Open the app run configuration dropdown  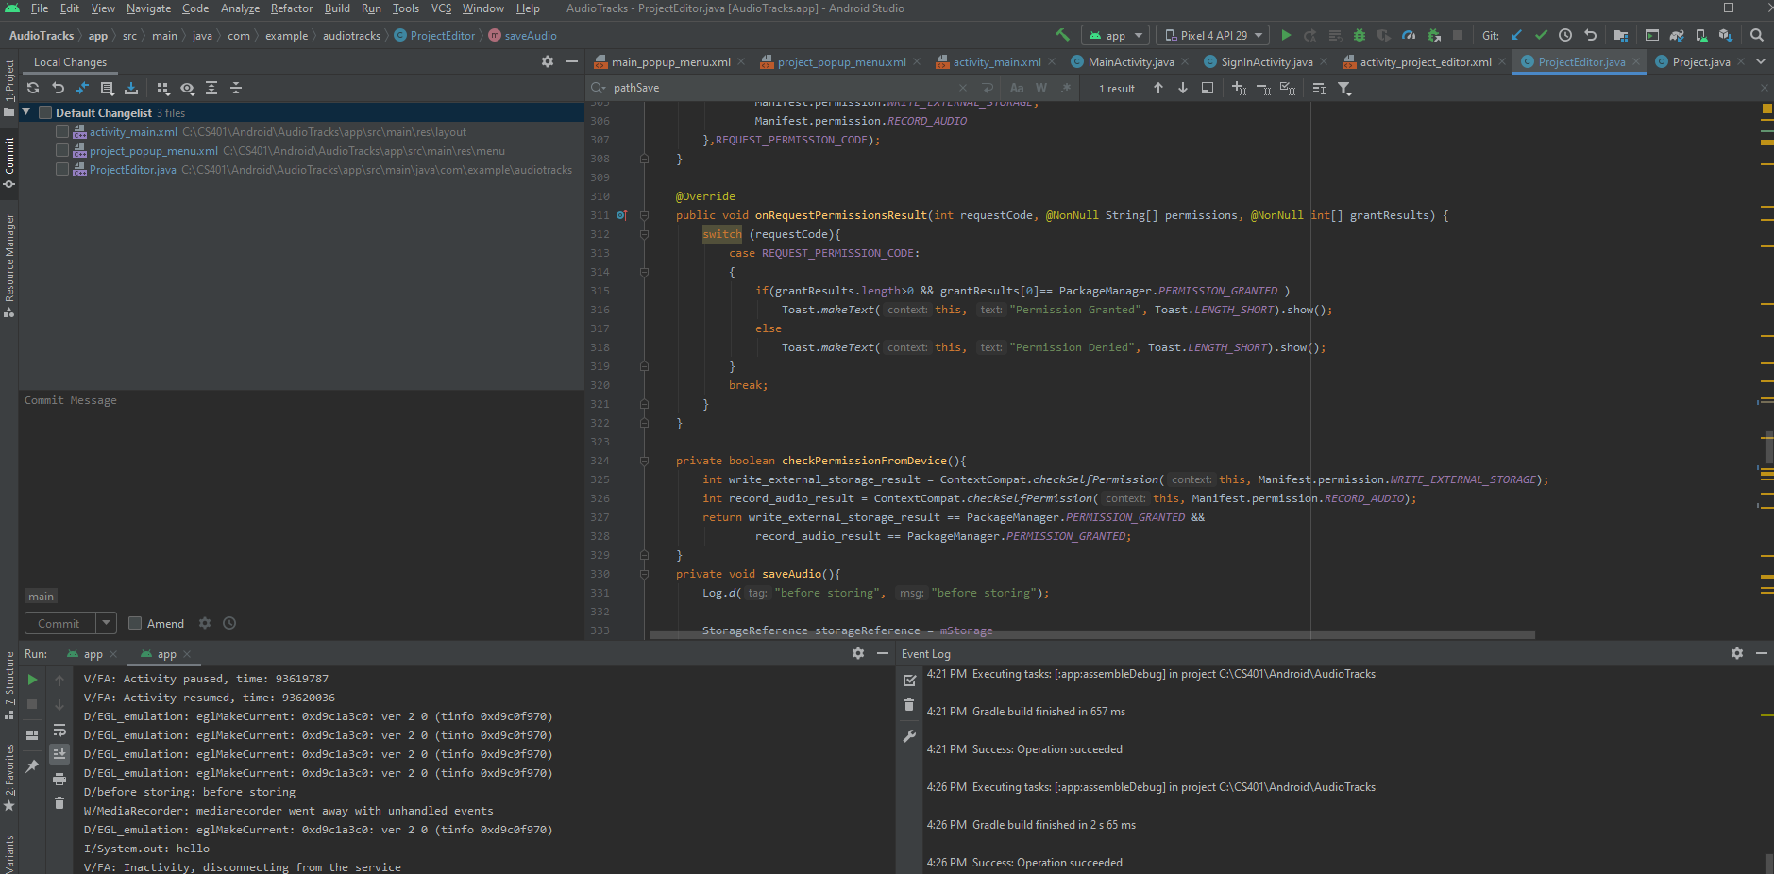pyautogui.click(x=1116, y=35)
